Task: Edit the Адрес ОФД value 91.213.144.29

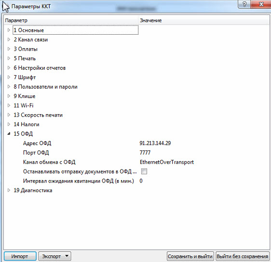Action: click(155, 143)
